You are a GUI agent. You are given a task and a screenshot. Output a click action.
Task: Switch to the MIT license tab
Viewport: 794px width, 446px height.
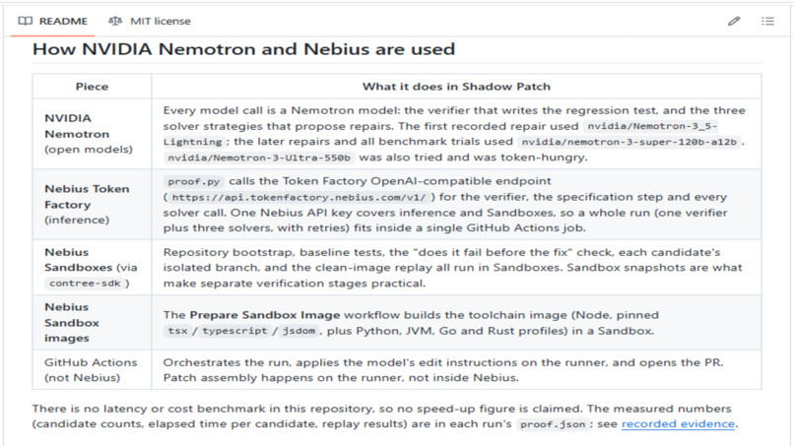(x=150, y=22)
